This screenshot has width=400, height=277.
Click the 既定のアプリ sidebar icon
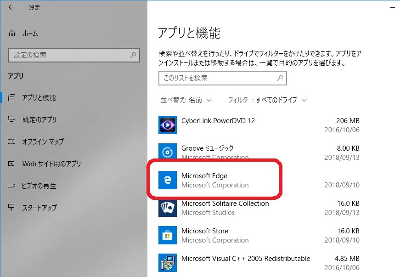click(11, 119)
